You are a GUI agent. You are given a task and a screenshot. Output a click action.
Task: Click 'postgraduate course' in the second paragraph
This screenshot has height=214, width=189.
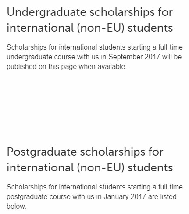pos(39,197)
